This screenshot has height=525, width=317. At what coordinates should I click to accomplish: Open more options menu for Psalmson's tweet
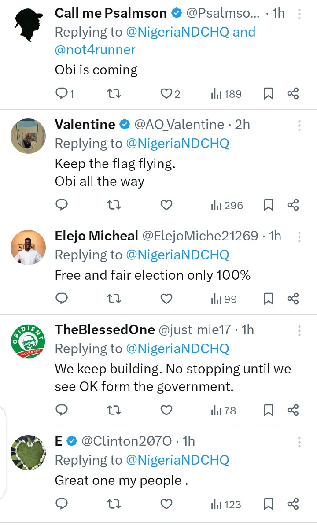[299, 14]
